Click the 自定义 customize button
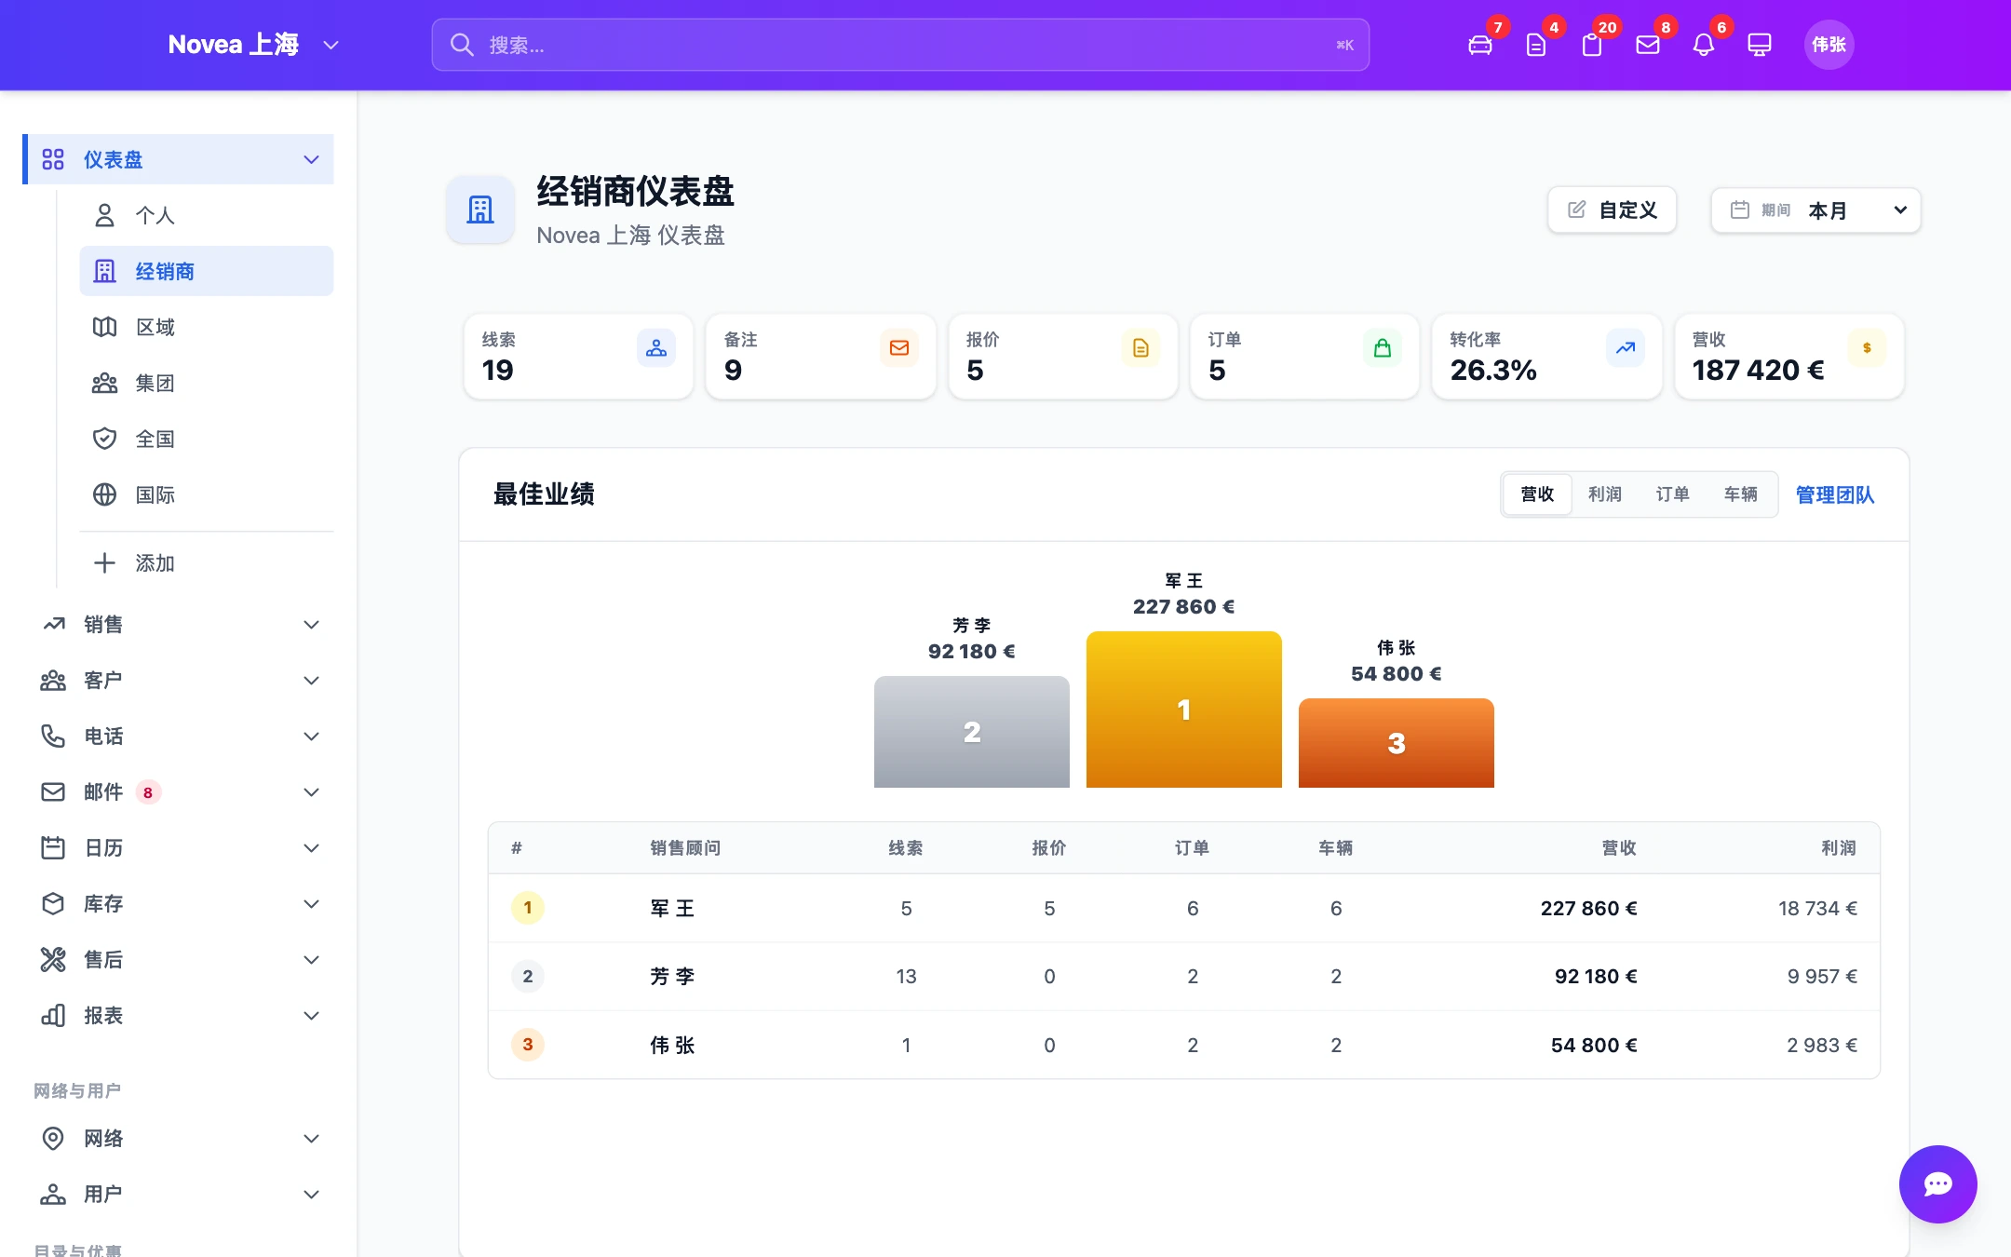The width and height of the screenshot is (2011, 1257). [x=1612, y=210]
